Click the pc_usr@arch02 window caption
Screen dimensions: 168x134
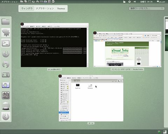(x=55, y=69)
